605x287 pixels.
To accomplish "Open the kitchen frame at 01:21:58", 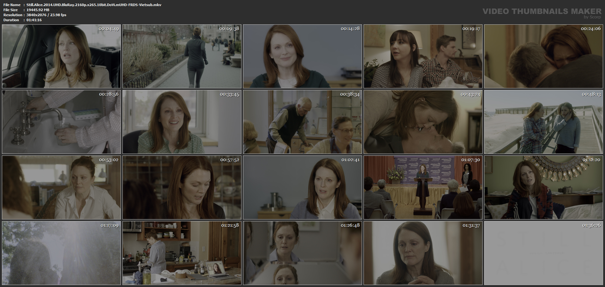I will [182, 253].
